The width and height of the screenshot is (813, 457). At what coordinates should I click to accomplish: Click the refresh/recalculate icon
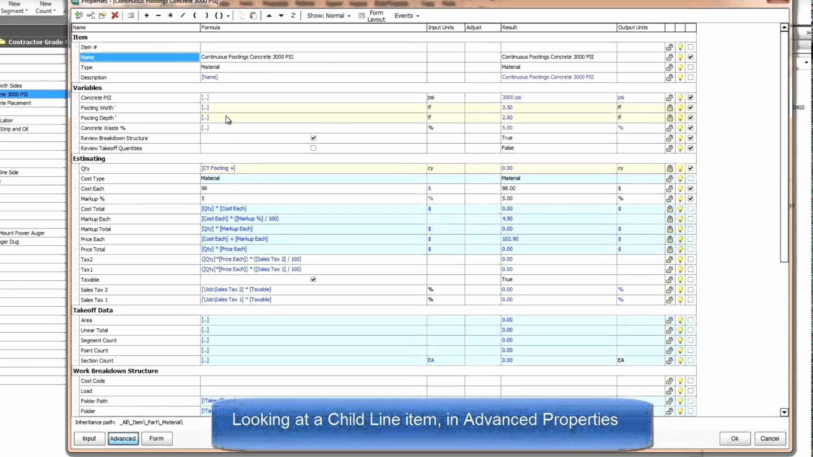pyautogui.click(x=293, y=16)
